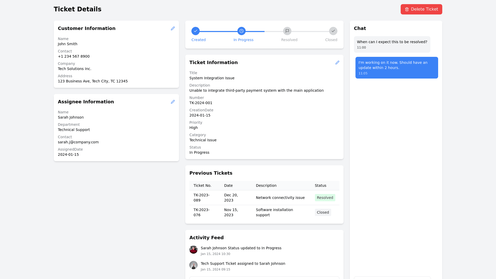Edit Ticket Information with pencil icon
Screen dimensions: 496x279
[337, 63]
